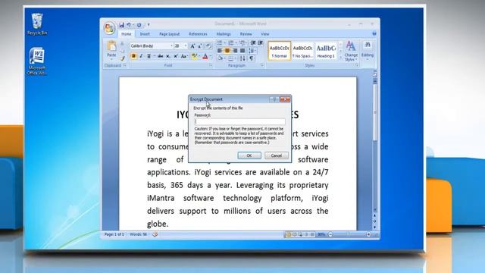
Task: Switch to the Mailings ribbon tab
Action: coord(224,34)
